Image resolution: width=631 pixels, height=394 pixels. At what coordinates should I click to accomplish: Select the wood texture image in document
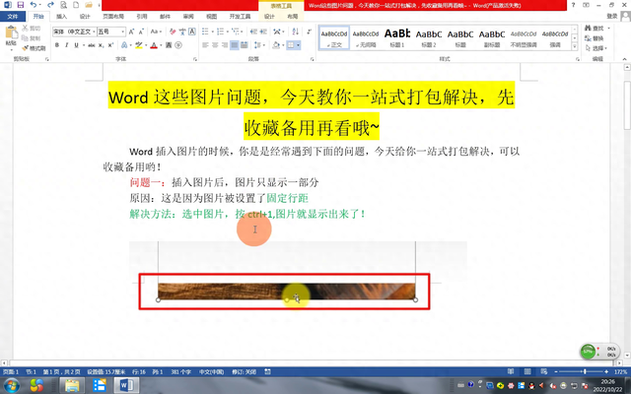coord(286,292)
